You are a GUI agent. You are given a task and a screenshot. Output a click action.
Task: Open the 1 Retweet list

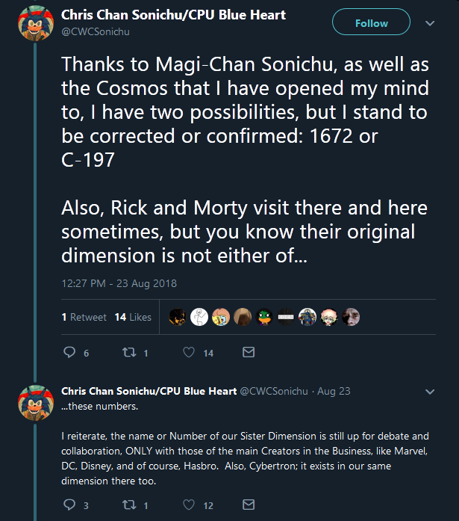point(84,317)
